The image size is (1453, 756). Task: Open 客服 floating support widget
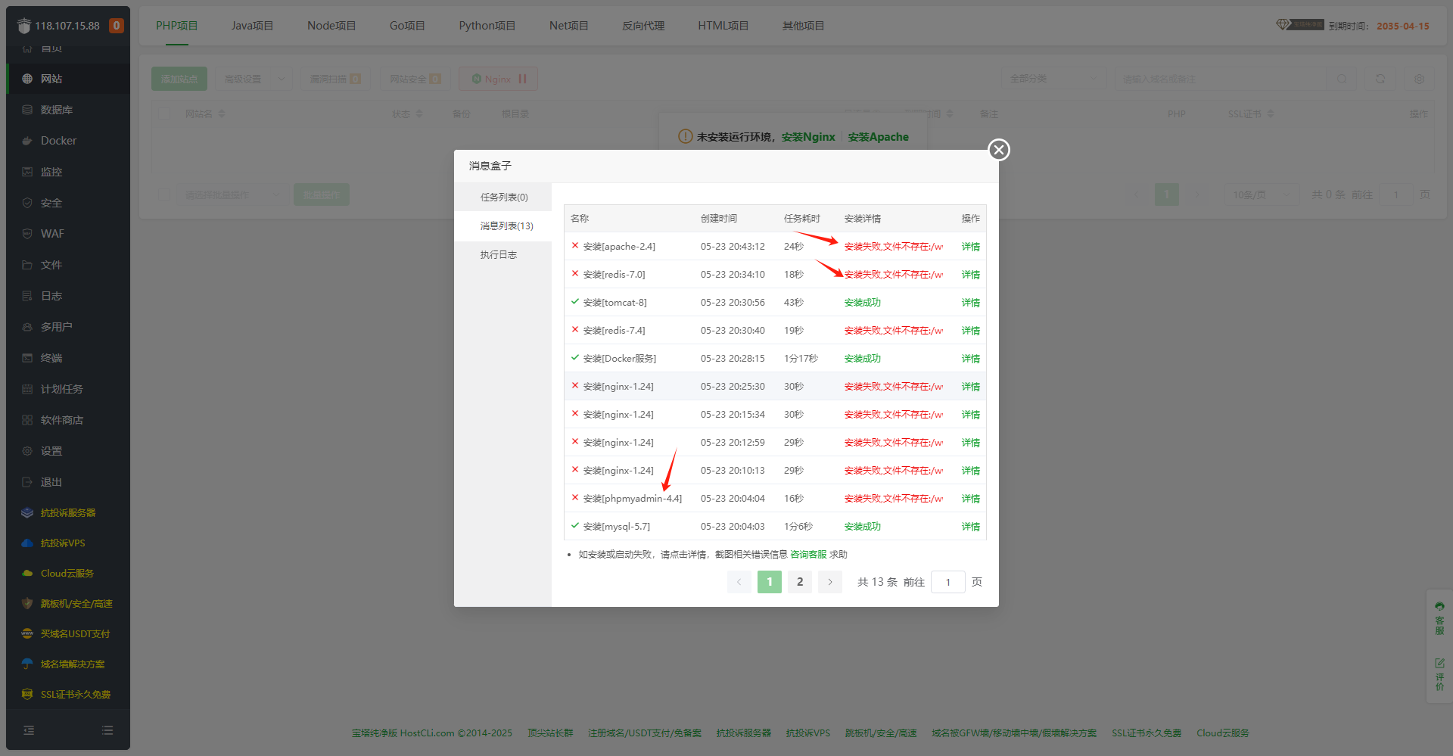[x=1439, y=618]
